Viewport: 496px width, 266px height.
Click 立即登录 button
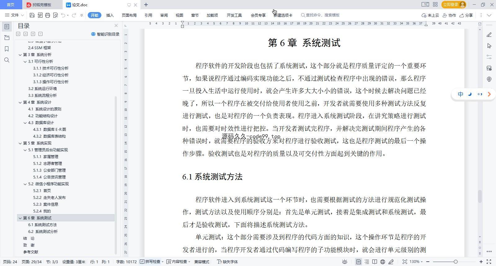pos(454,5)
